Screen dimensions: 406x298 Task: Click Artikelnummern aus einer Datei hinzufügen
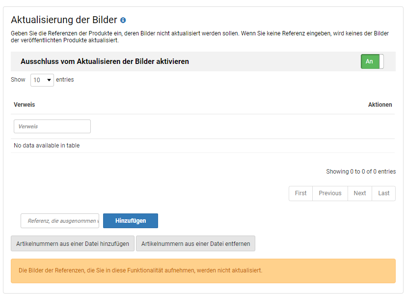point(73,243)
